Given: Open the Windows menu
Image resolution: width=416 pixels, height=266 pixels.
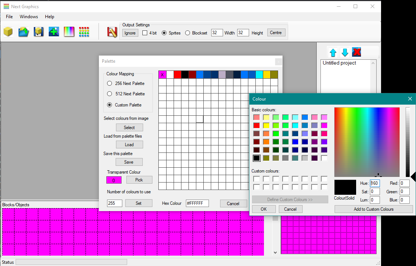Looking at the screenshot, I should pyautogui.click(x=29, y=16).
